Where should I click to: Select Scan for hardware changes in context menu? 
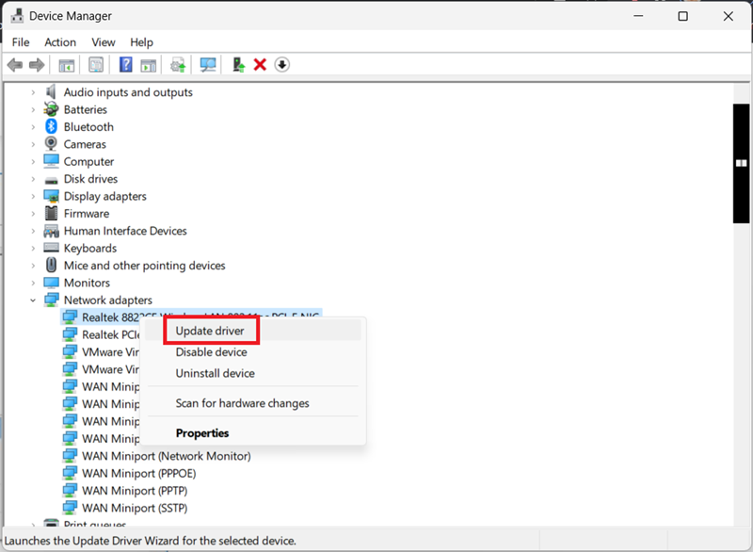tap(253, 403)
